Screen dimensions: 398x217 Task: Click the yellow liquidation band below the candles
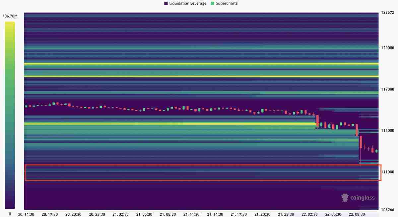166,124
